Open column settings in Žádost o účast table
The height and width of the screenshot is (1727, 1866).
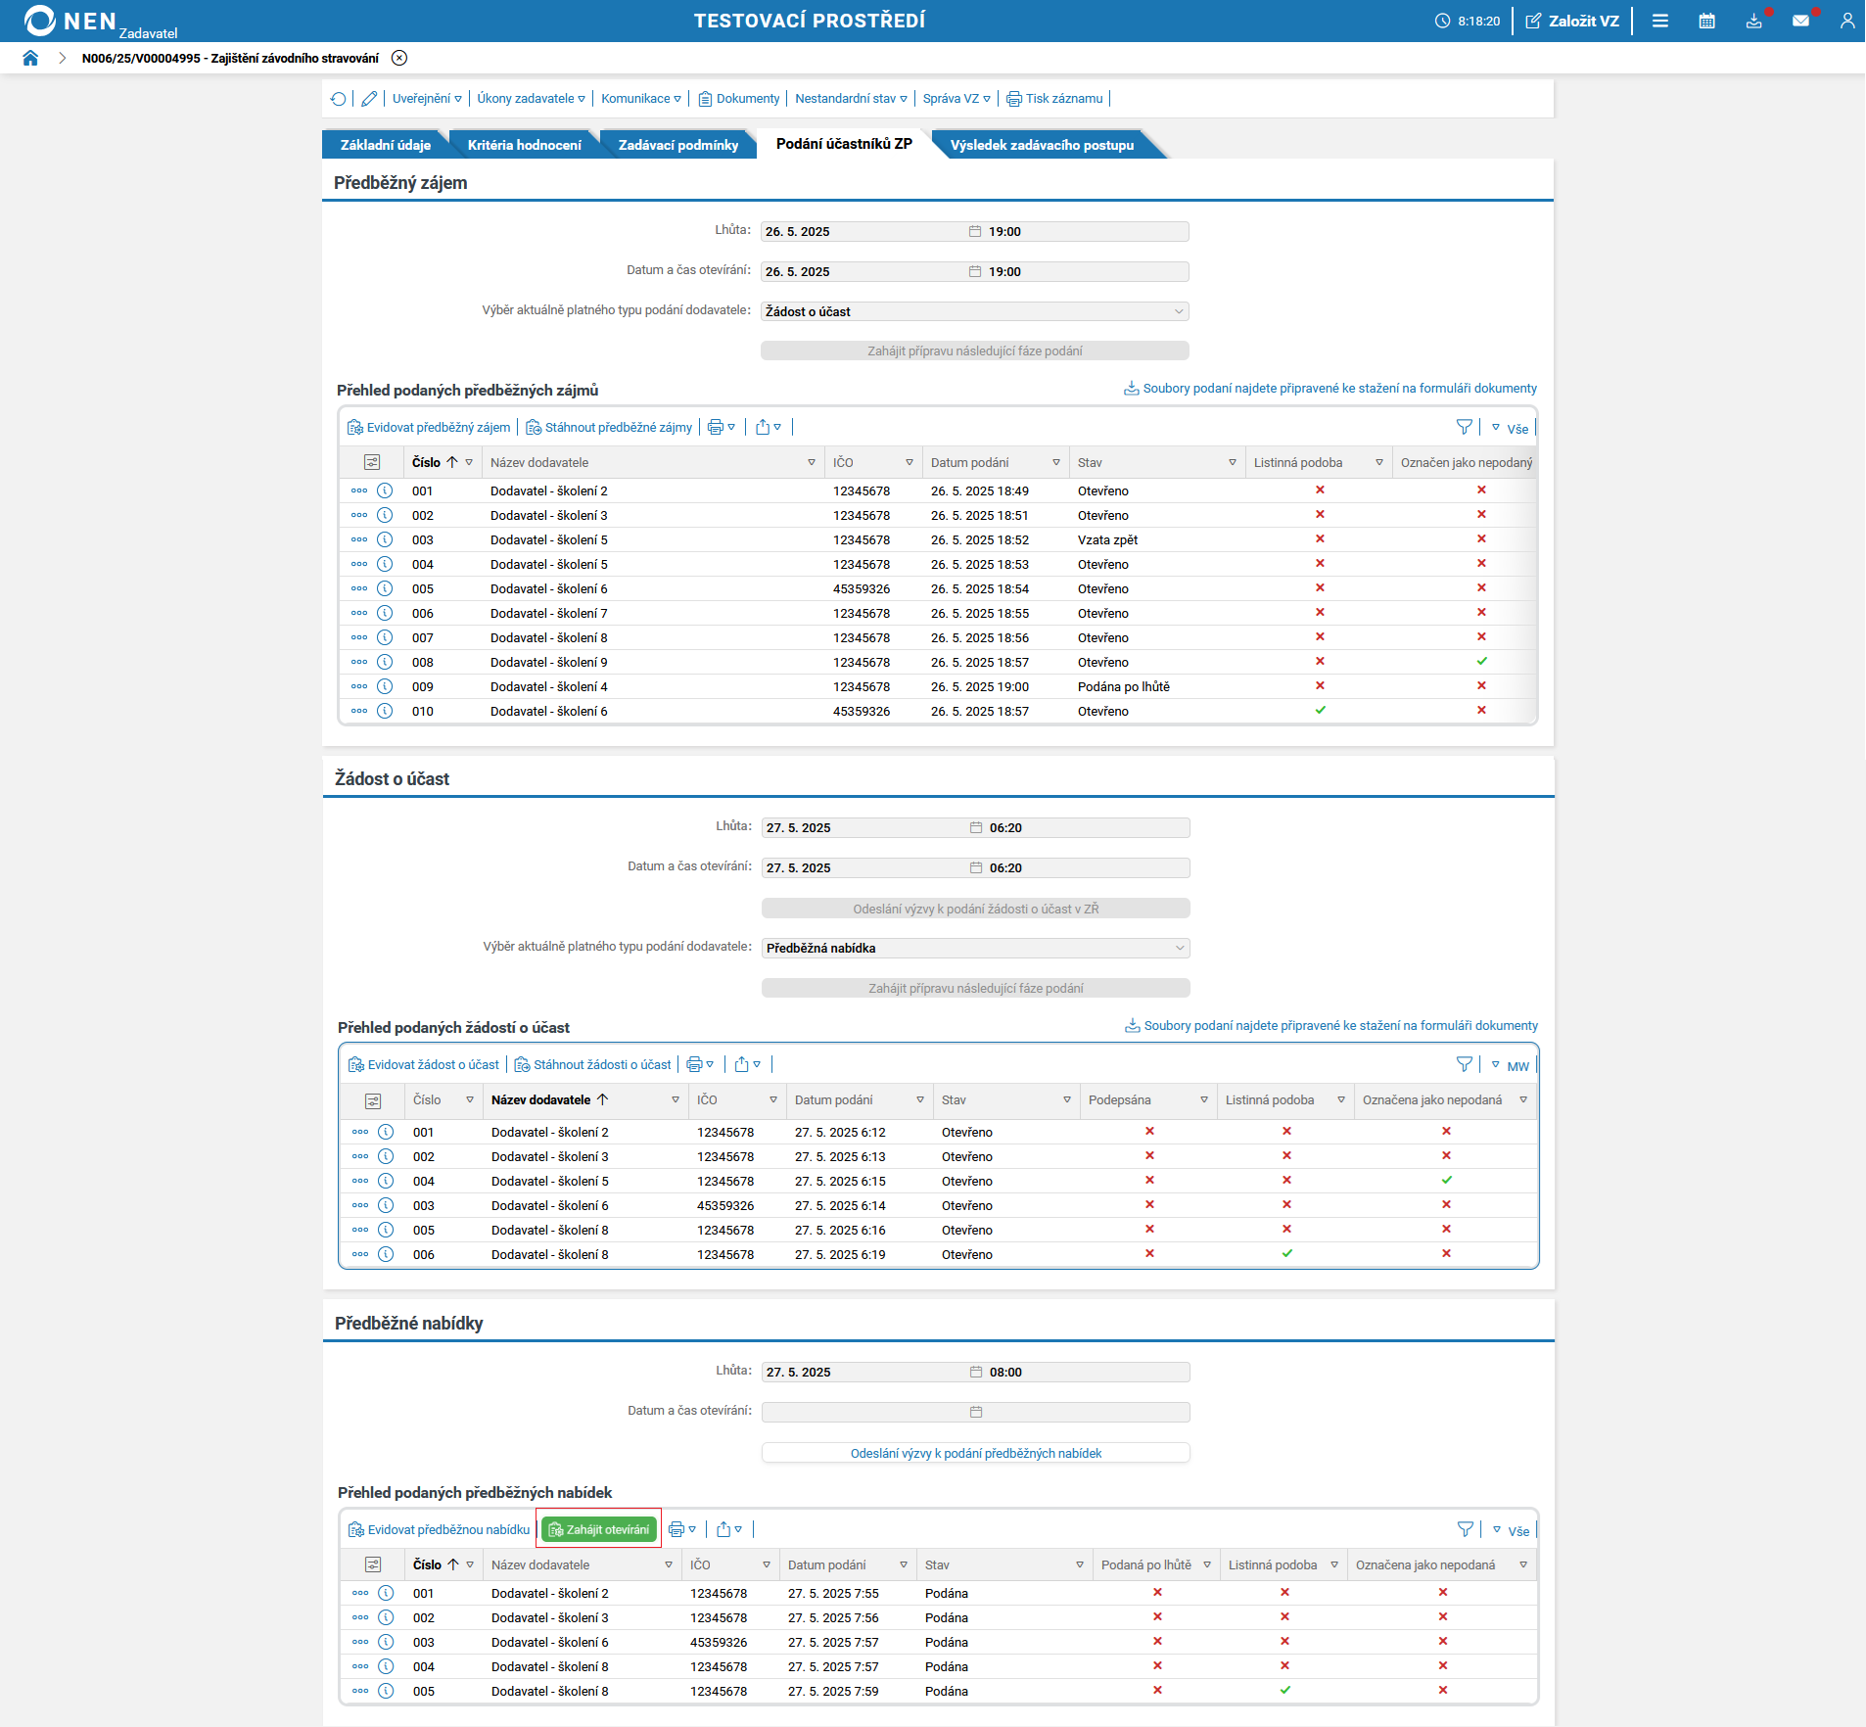(x=373, y=1100)
